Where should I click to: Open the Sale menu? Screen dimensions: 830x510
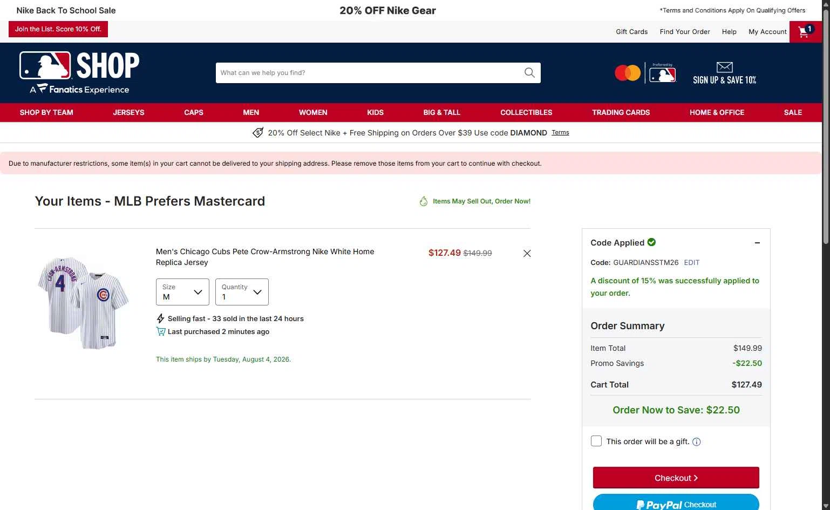click(x=793, y=112)
